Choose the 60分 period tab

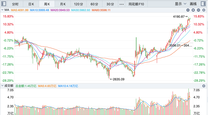tap(94, 4)
